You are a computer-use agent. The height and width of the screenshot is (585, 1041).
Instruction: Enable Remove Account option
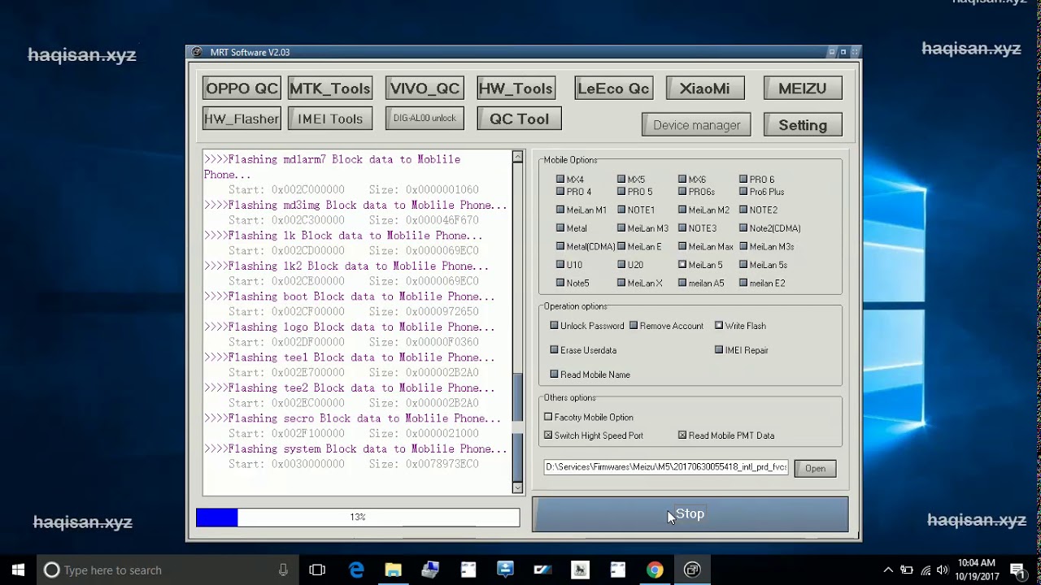click(x=634, y=326)
